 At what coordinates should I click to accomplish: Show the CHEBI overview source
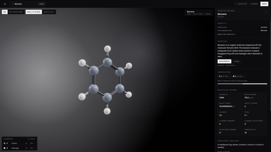tap(236, 61)
